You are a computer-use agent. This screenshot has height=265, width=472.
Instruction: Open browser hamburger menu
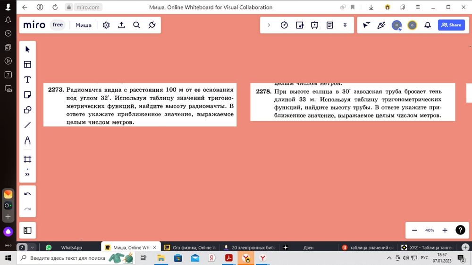point(418,7)
